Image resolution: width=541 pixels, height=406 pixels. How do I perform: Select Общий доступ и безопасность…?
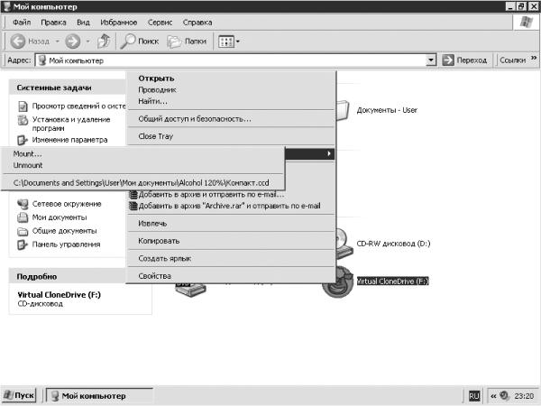pyautogui.click(x=231, y=119)
